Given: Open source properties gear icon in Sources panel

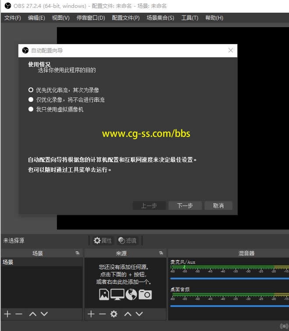Looking at the screenshot, I should click(x=114, y=314).
